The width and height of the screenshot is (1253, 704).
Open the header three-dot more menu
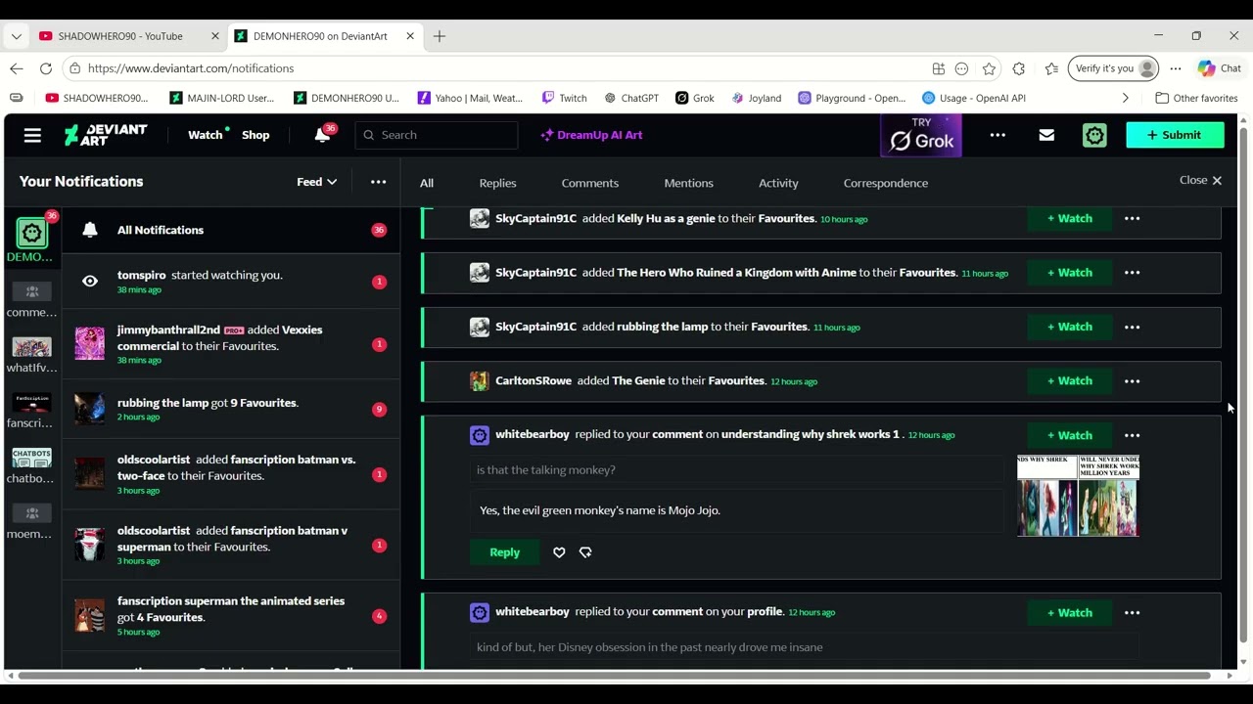(998, 135)
